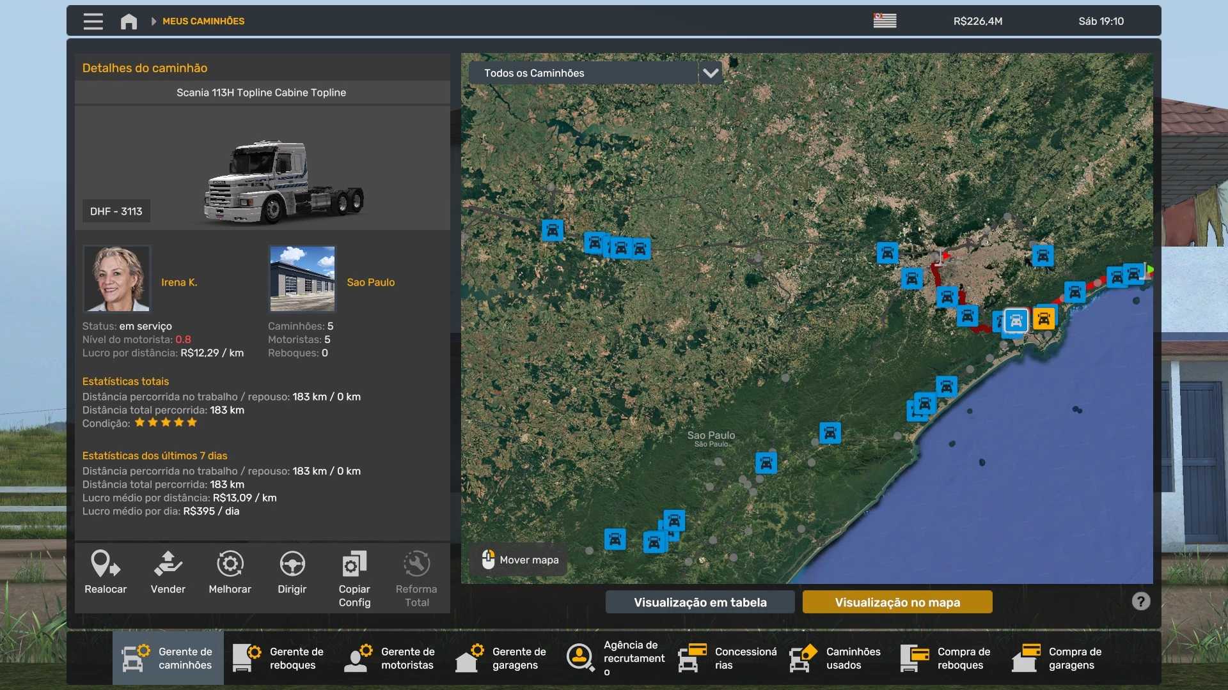The width and height of the screenshot is (1228, 690).
Task: Open Caminhões usados tab
Action: tap(835, 658)
